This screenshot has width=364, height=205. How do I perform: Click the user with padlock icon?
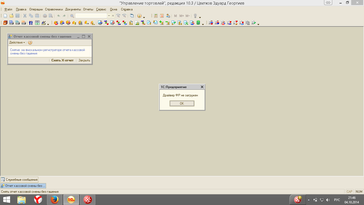point(168,16)
